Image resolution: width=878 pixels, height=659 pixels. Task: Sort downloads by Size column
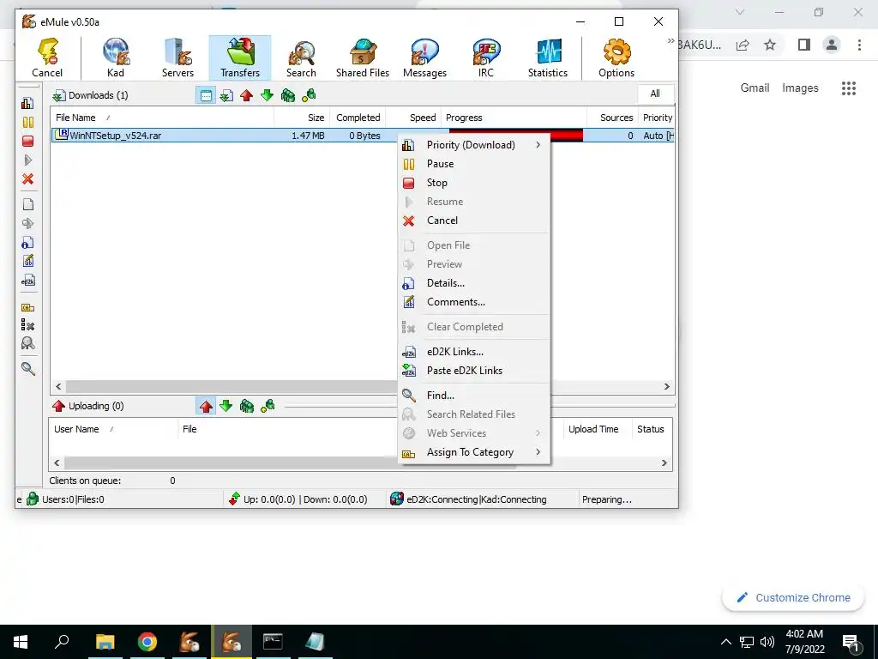click(301, 118)
